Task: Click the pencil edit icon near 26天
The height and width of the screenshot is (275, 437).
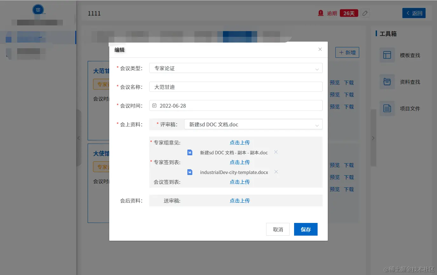Action: 365,13
